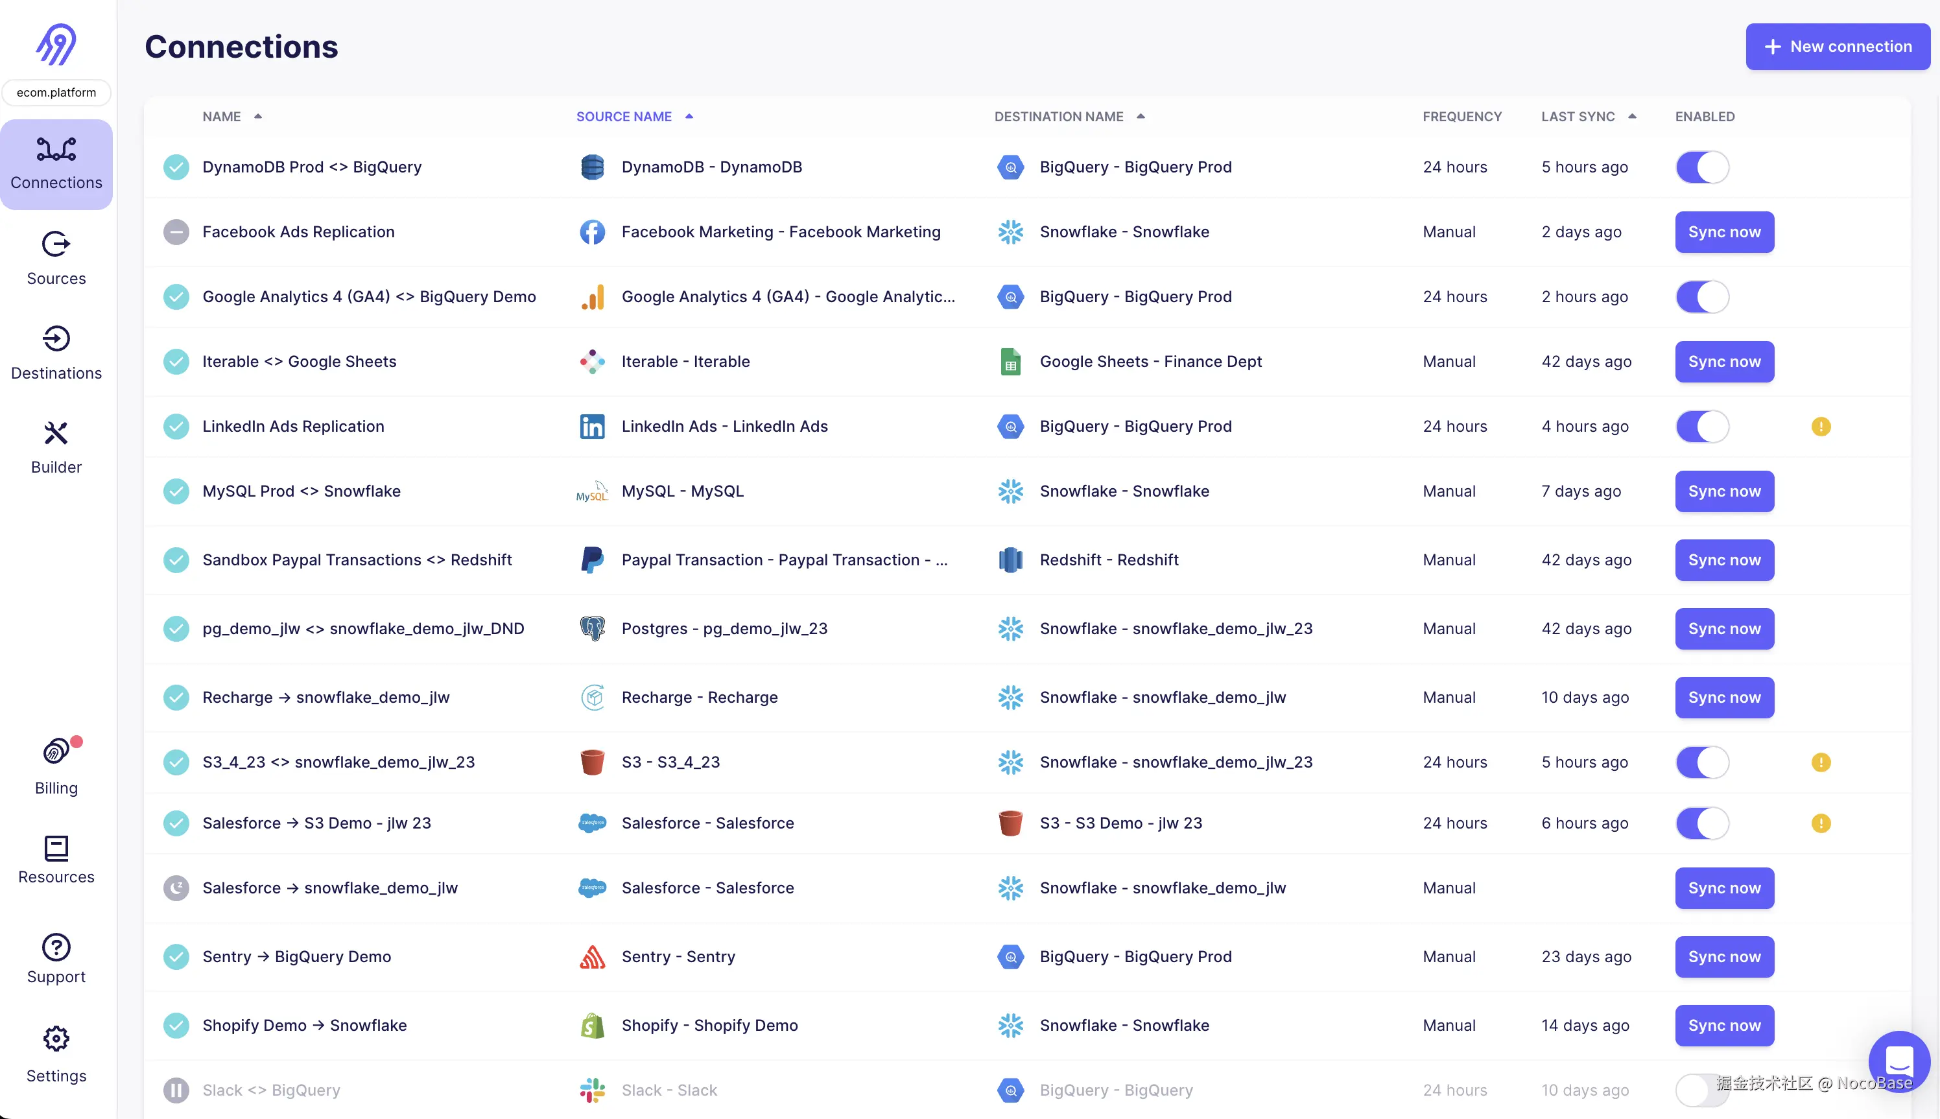Screen dimensions: 1940x1119
Task: Open the Sources page in sidebar
Action: (56, 258)
